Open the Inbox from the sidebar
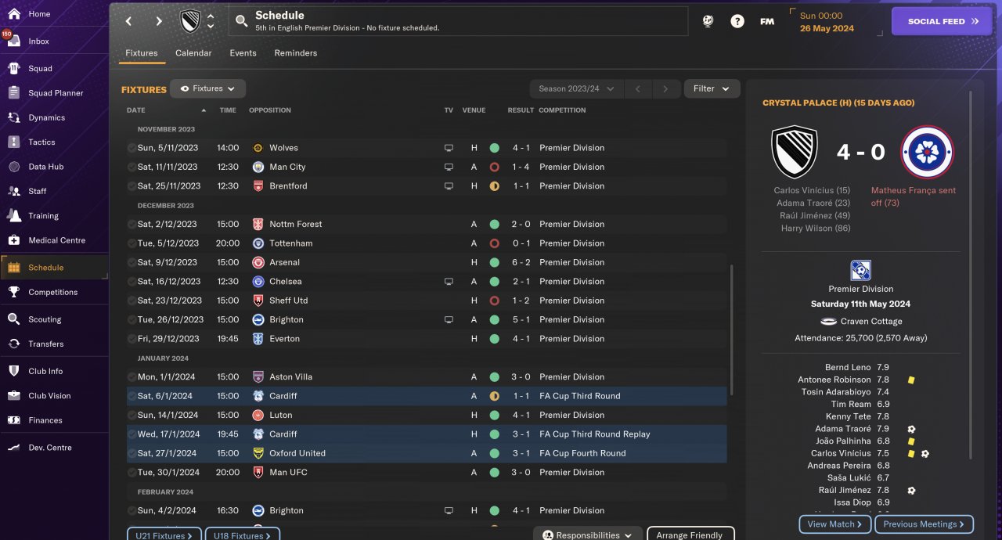The height and width of the screenshot is (540, 1002). 38,41
